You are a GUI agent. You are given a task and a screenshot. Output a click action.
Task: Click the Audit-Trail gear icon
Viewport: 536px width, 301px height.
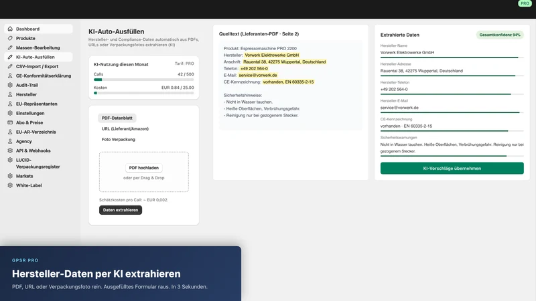pyautogui.click(x=10, y=85)
